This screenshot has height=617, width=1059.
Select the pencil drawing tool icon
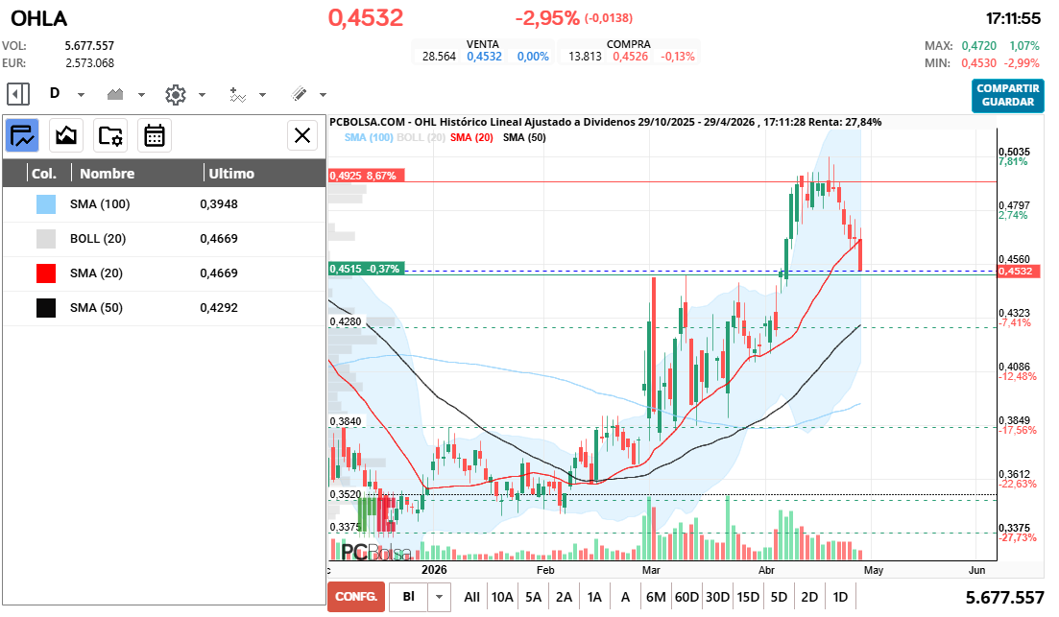click(x=299, y=94)
